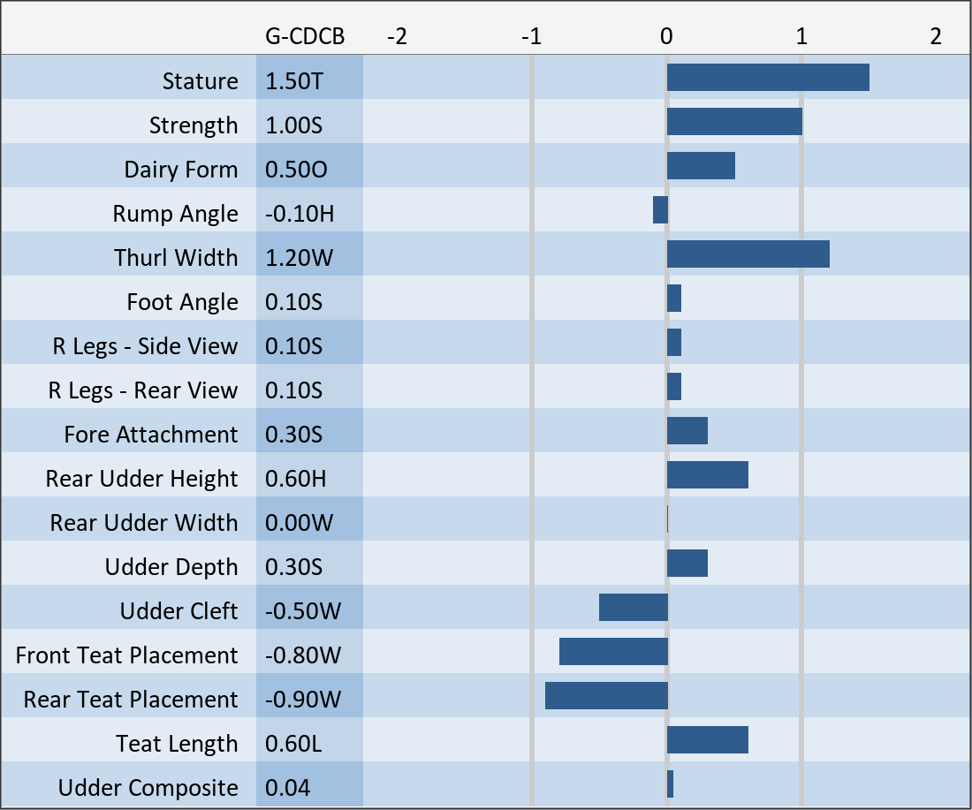Image resolution: width=972 pixels, height=810 pixels.
Task: Click the Udder Cleft negative bar
Action: coord(633,608)
